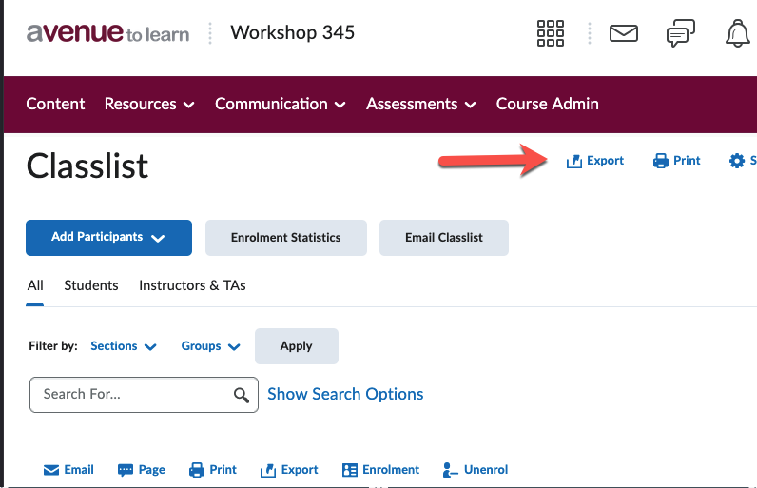Switch to Instructors & TAs tab
This screenshot has width=757, height=488.
(192, 285)
